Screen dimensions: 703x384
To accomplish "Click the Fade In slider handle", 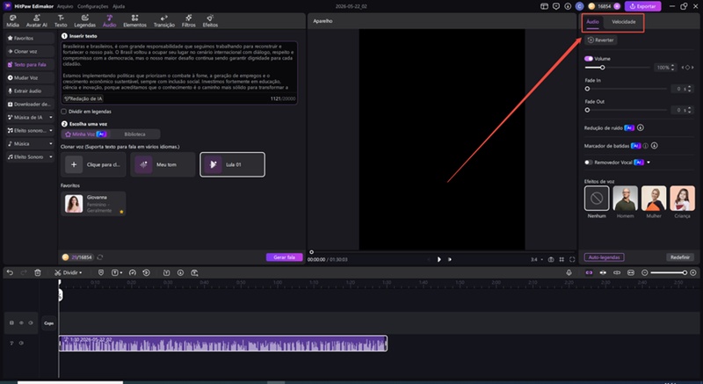I will [587, 89].
